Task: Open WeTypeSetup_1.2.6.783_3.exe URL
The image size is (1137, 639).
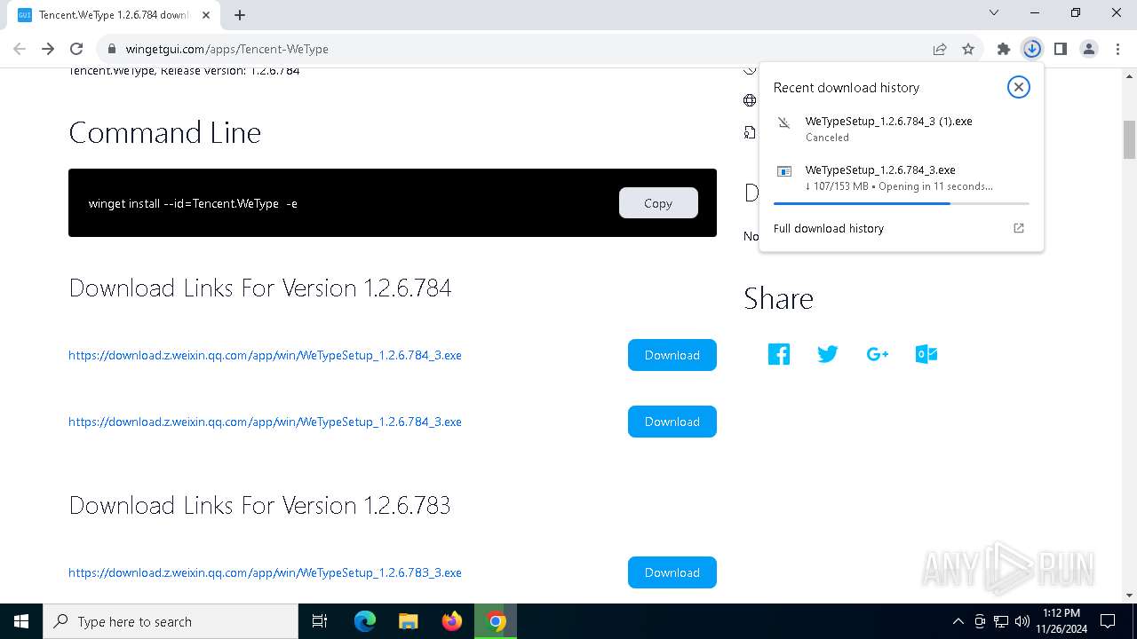Action: (x=265, y=572)
